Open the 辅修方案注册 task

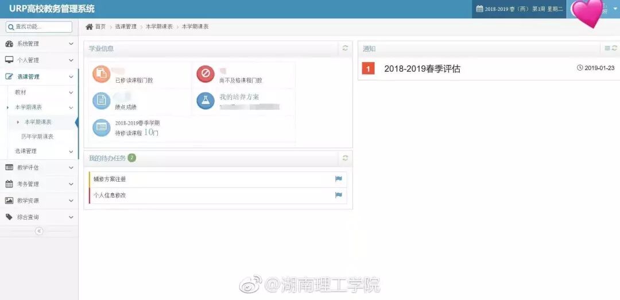click(x=110, y=179)
